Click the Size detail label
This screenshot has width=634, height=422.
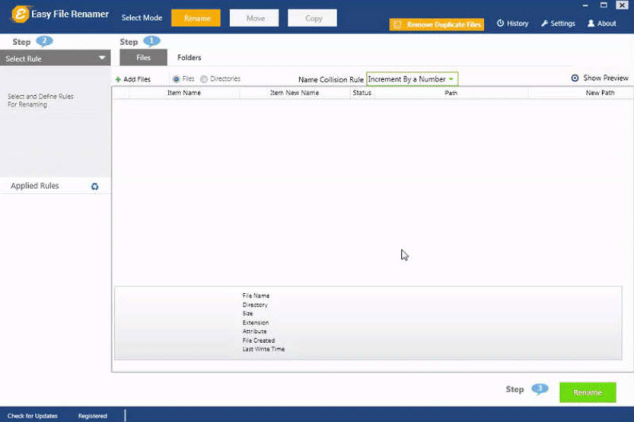pos(247,314)
